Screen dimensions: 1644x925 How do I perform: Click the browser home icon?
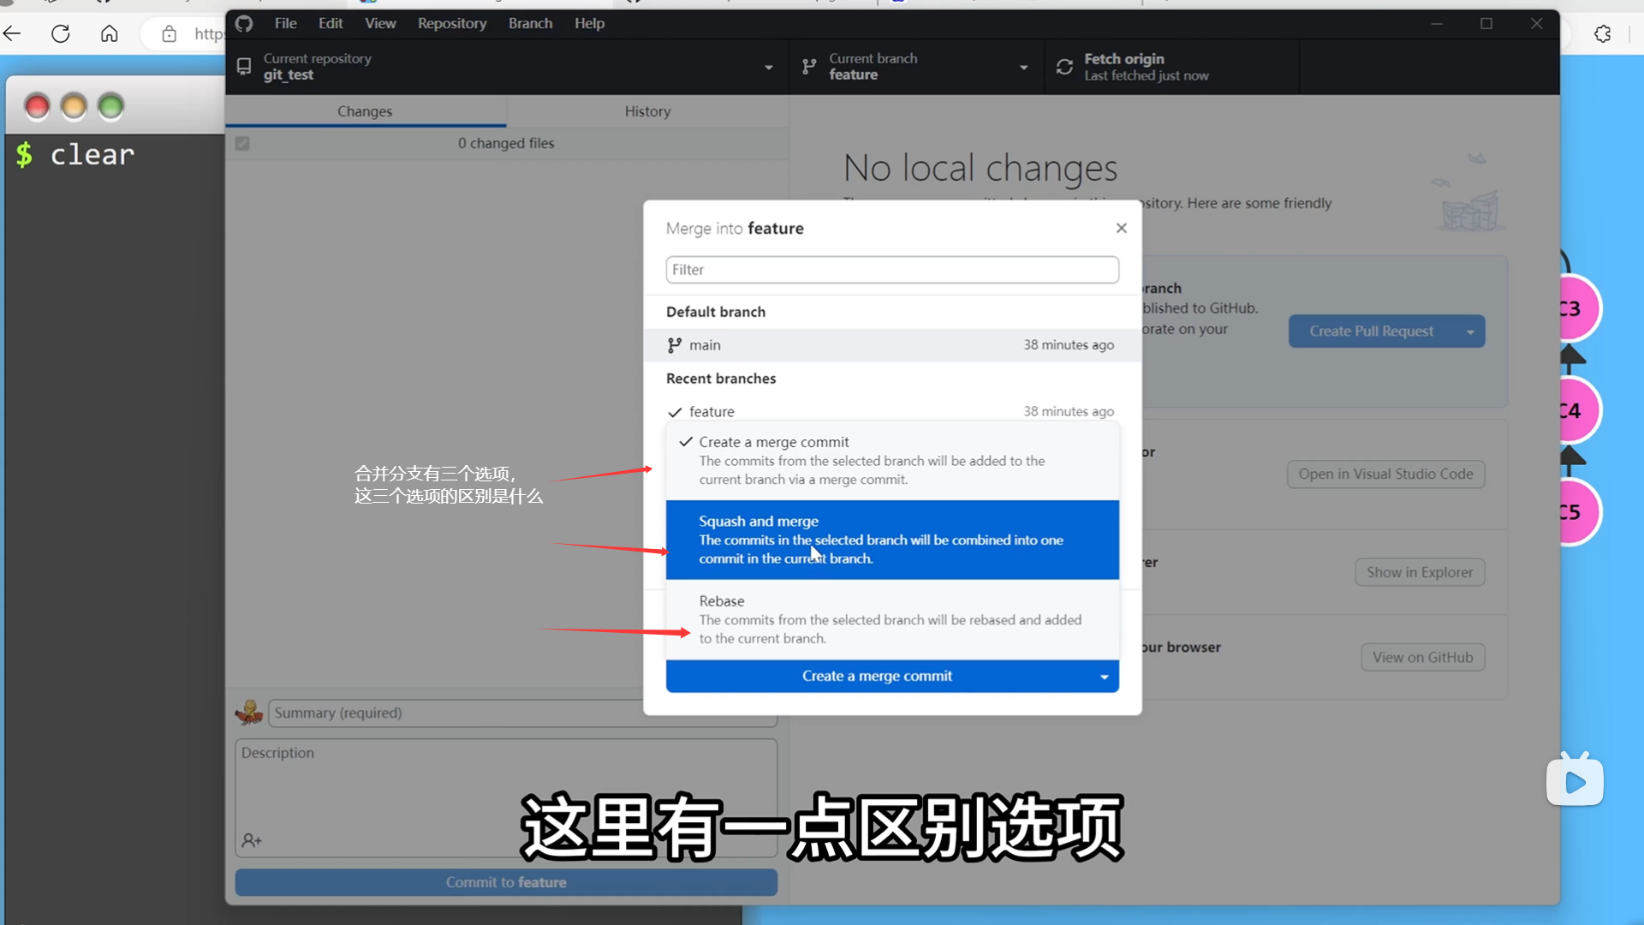[110, 33]
